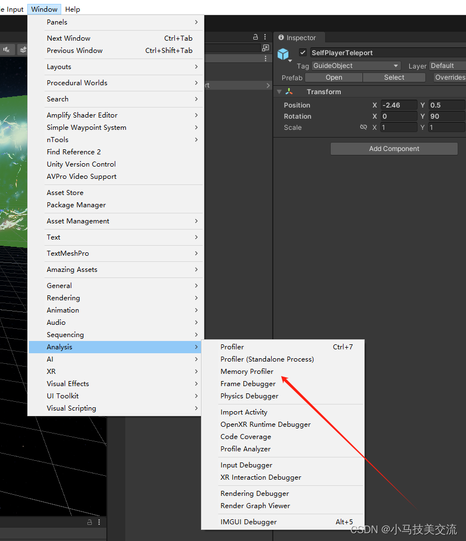The height and width of the screenshot is (541, 466).
Task: Toggle the Inspector lock padlock icon
Action: tap(256, 36)
